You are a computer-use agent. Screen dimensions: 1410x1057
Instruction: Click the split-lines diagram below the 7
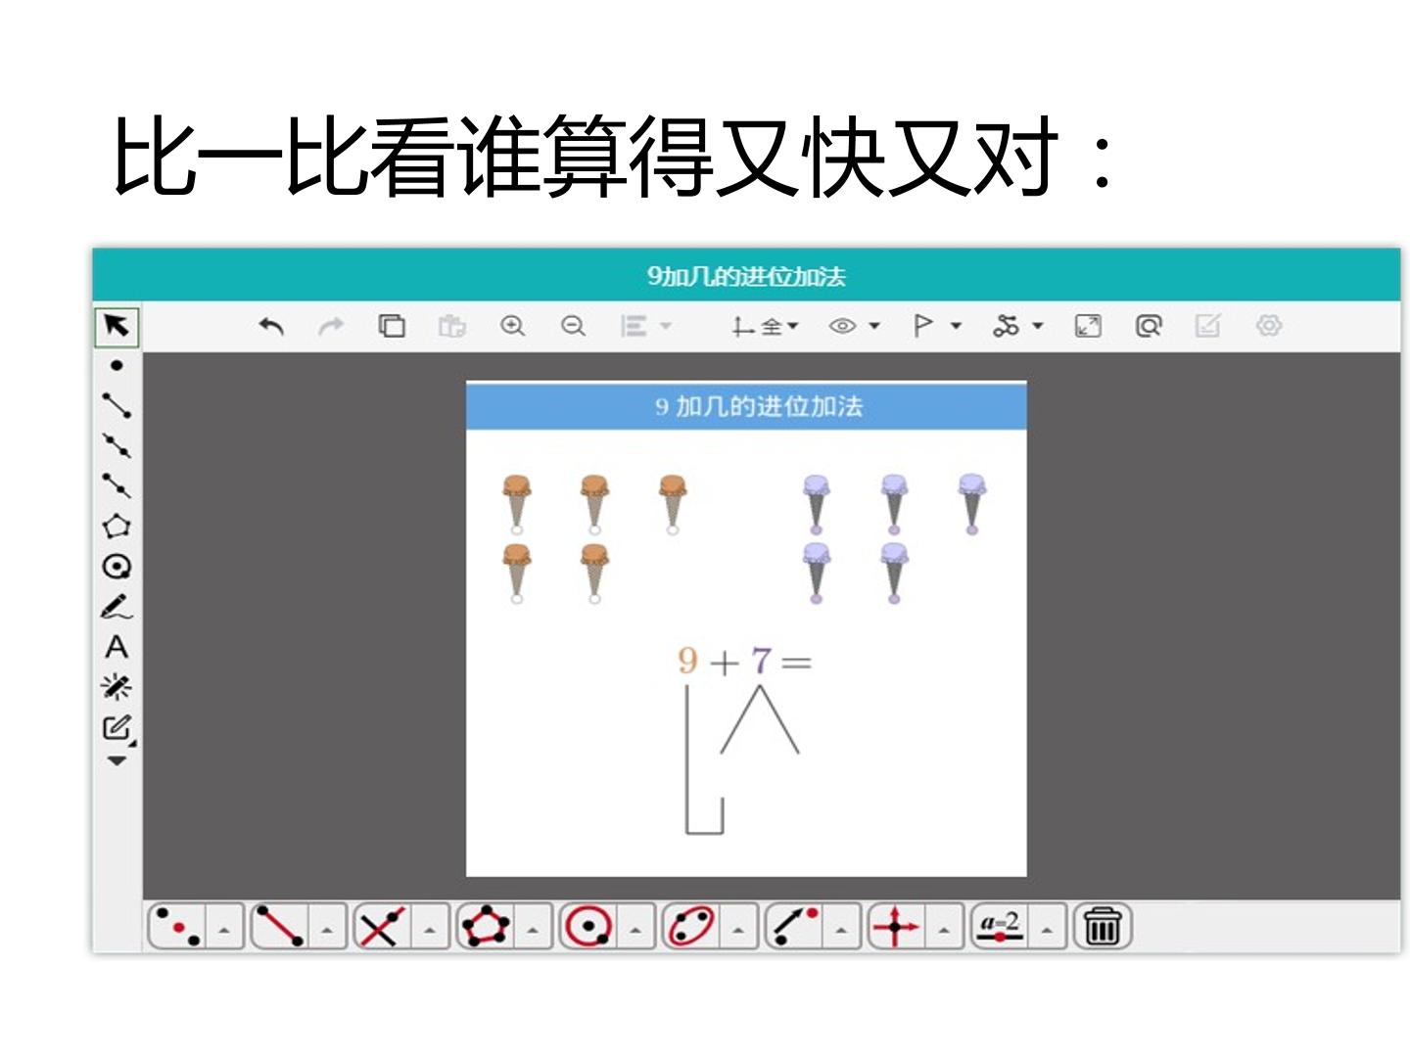point(760,719)
